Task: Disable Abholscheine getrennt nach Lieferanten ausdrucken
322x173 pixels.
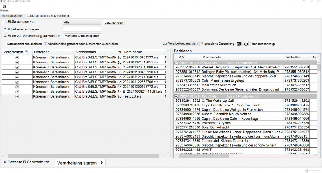Action: [x=46, y=44]
